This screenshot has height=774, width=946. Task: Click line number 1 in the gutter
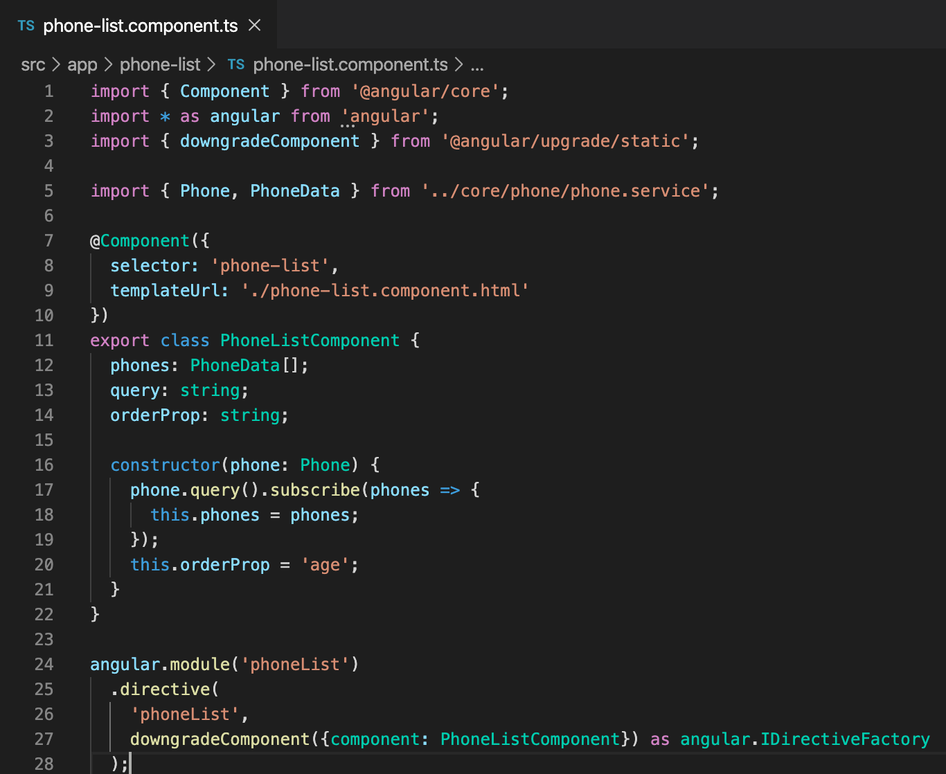click(x=48, y=91)
